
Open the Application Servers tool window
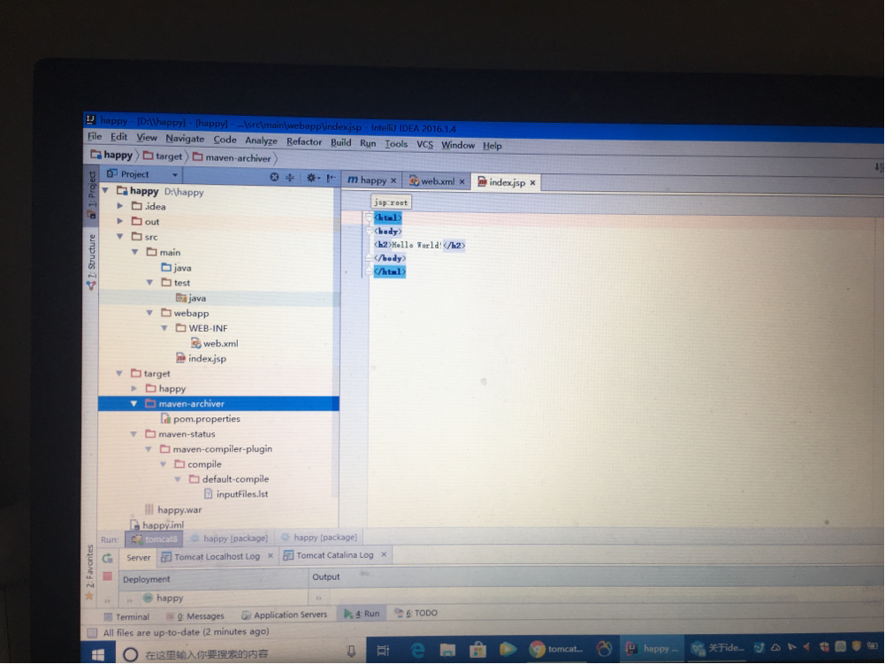(x=285, y=614)
